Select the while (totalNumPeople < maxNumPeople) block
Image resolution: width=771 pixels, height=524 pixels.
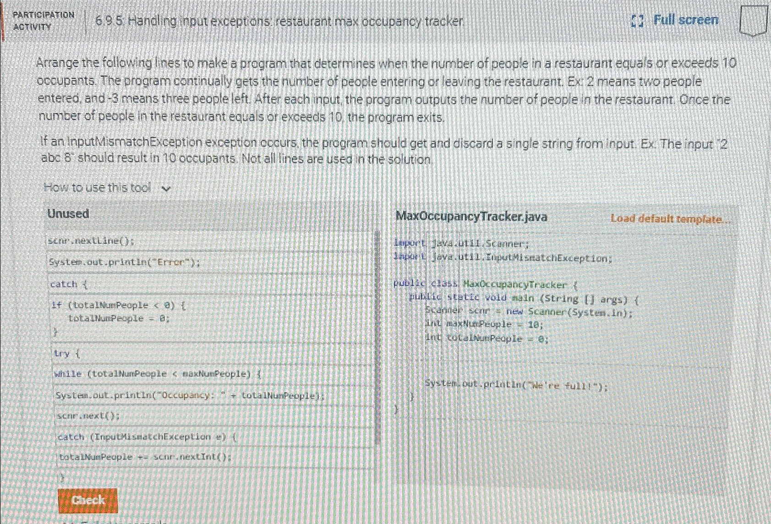point(213,374)
